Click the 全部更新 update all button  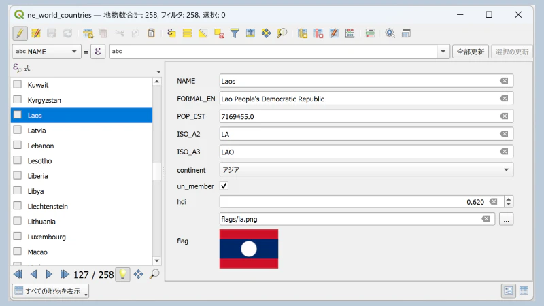(x=471, y=52)
